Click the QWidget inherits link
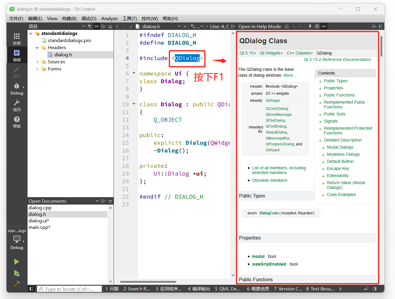 (273, 101)
